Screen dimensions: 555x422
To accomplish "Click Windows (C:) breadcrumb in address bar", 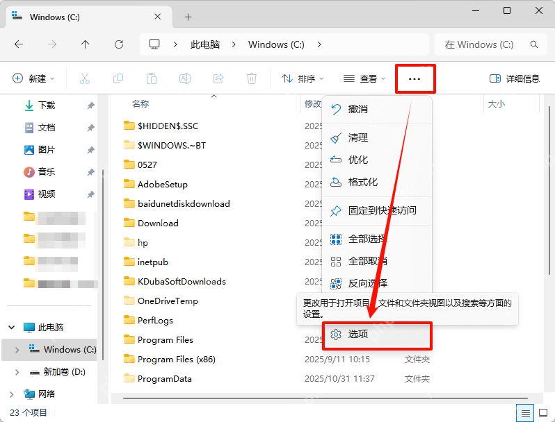I will (276, 44).
